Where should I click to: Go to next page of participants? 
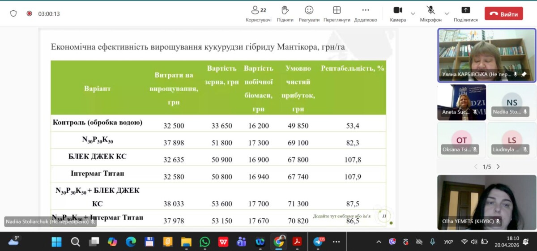pos(498,167)
